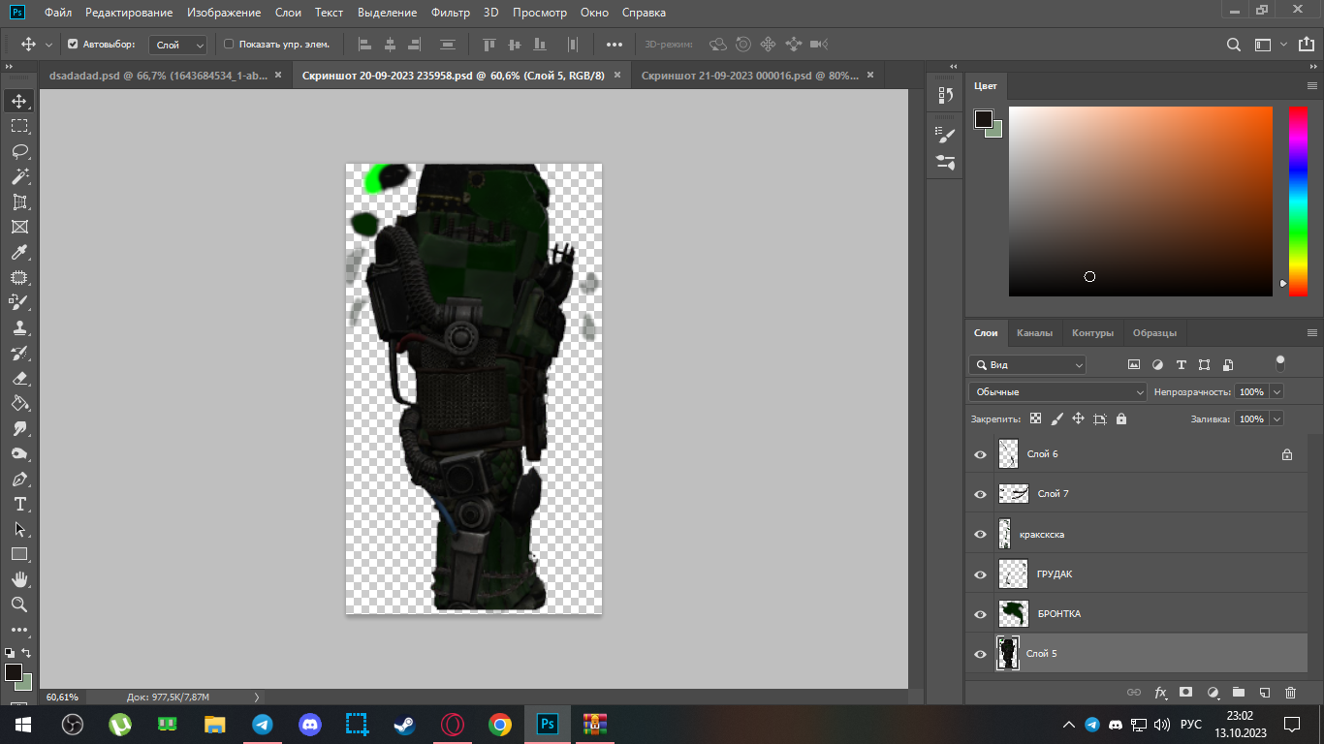Select the Rectangular Marquee tool
This screenshot has width=1324, height=744.
(19, 126)
